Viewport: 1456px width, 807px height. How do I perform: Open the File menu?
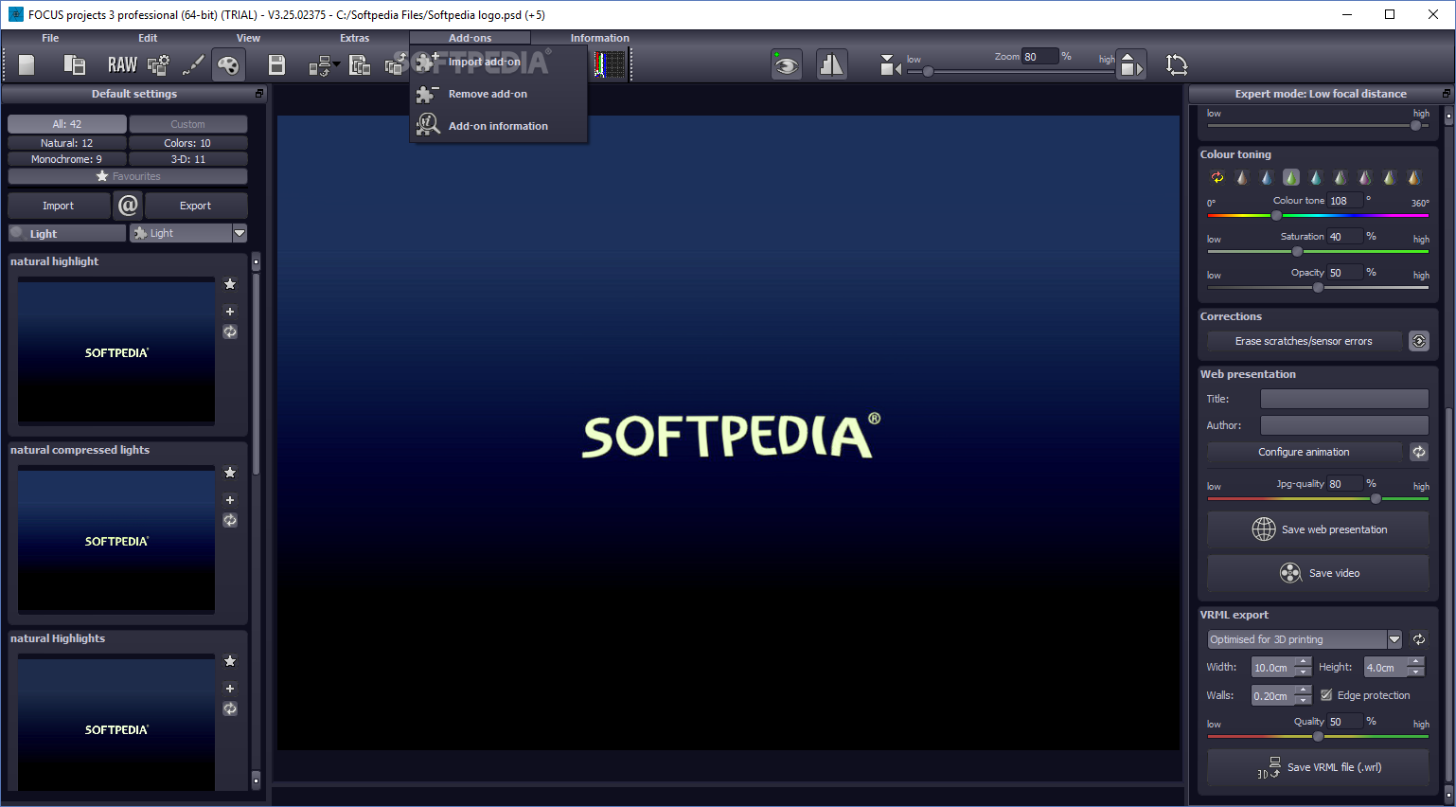pos(50,38)
